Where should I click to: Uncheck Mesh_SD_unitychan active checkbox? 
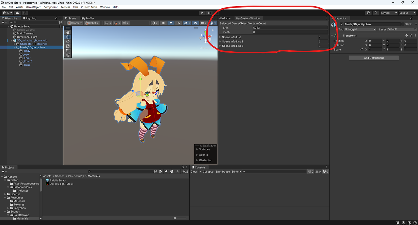[x=342, y=24]
